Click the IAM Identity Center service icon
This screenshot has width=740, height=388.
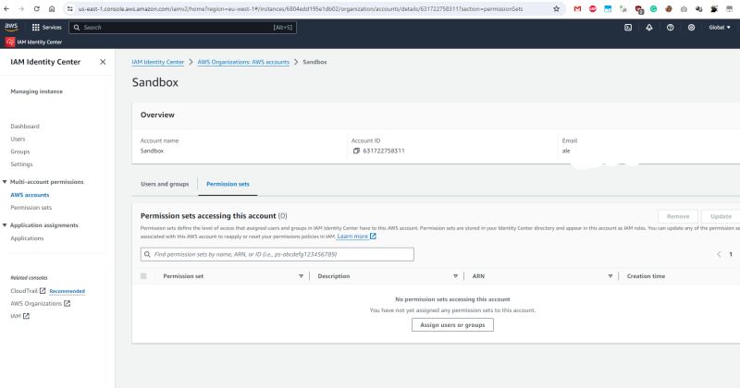(x=10, y=42)
